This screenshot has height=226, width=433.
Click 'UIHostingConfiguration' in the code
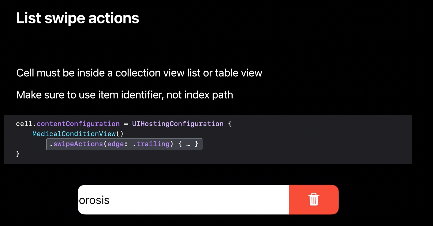point(178,124)
